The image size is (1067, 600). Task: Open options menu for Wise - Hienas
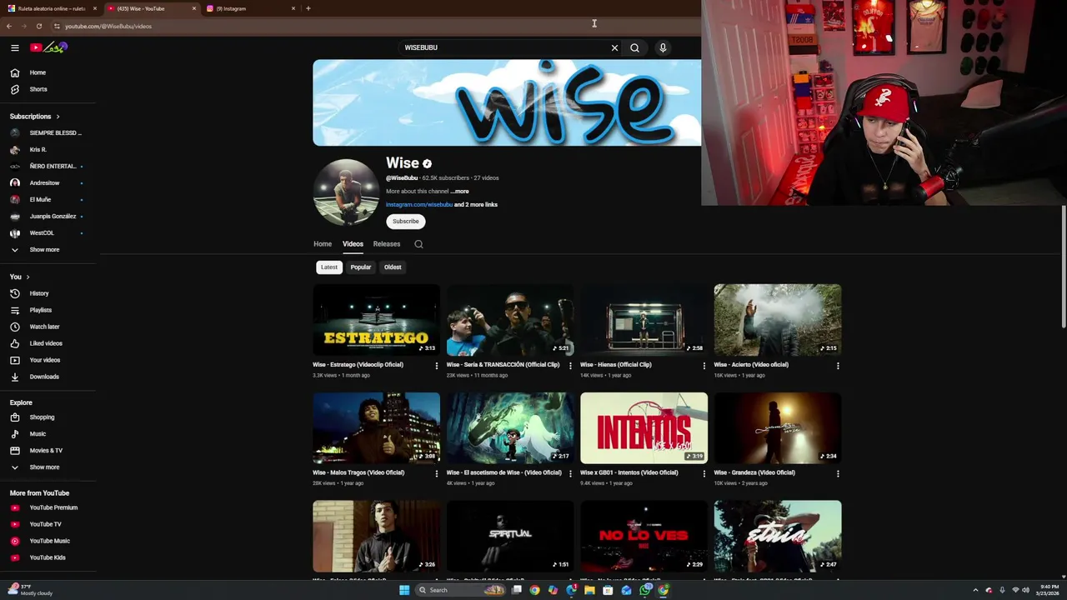704,365
